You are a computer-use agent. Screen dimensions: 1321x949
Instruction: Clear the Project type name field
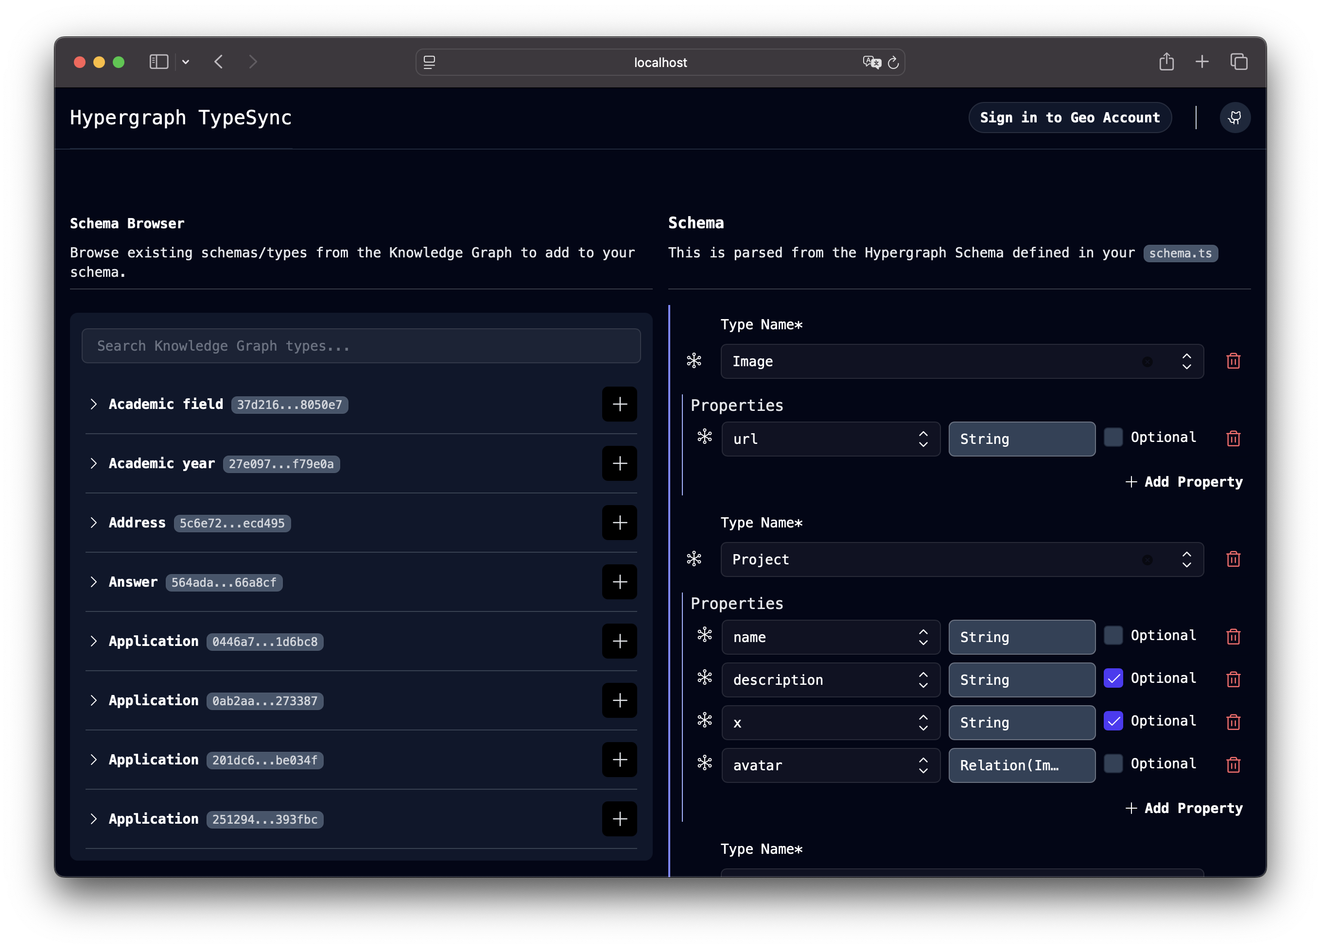(1147, 560)
